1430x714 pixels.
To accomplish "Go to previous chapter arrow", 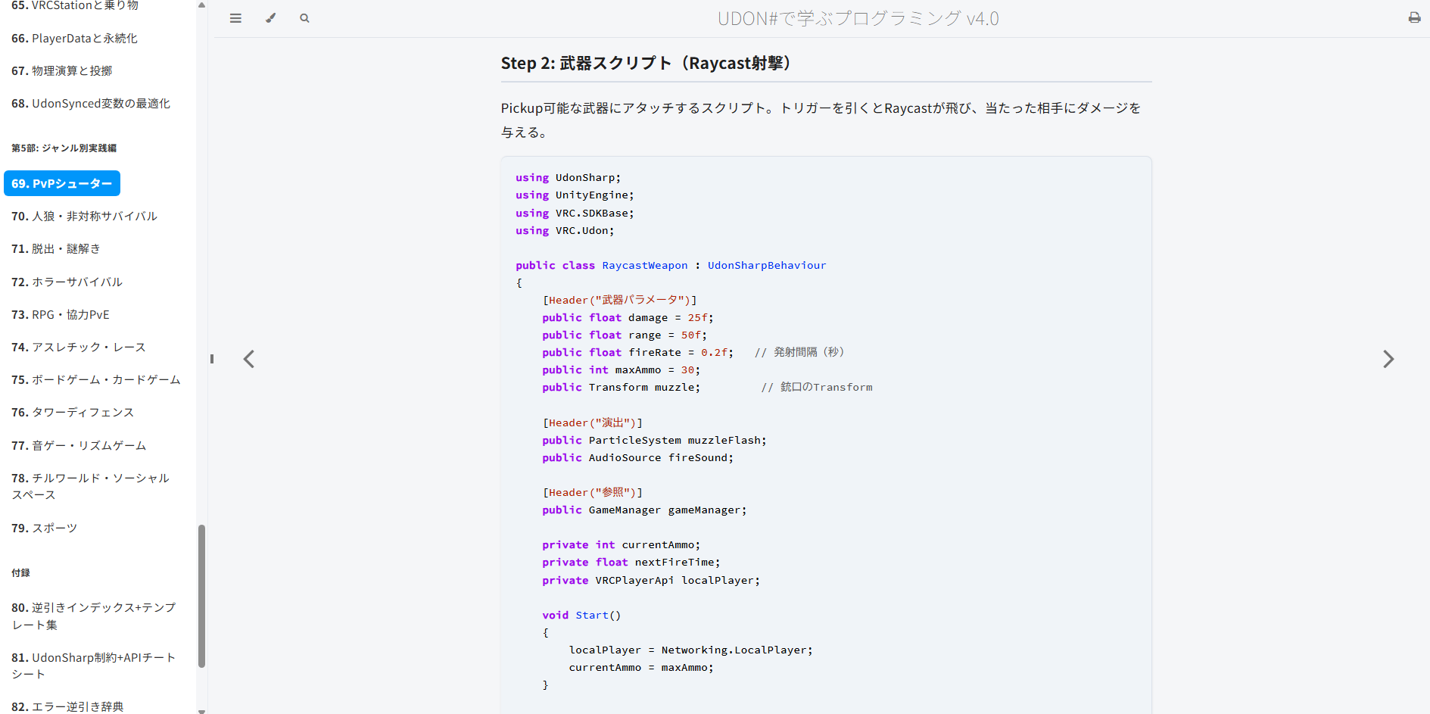I will coord(248,359).
